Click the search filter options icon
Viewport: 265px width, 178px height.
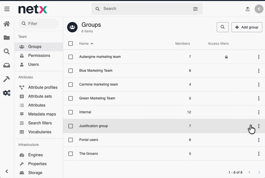point(195,9)
